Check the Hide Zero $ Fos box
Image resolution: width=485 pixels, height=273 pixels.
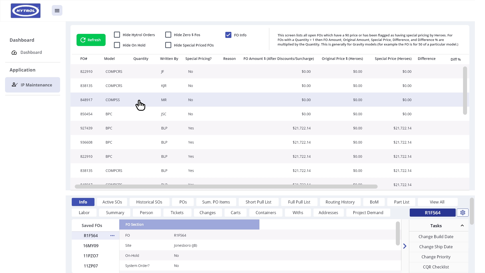(x=168, y=35)
